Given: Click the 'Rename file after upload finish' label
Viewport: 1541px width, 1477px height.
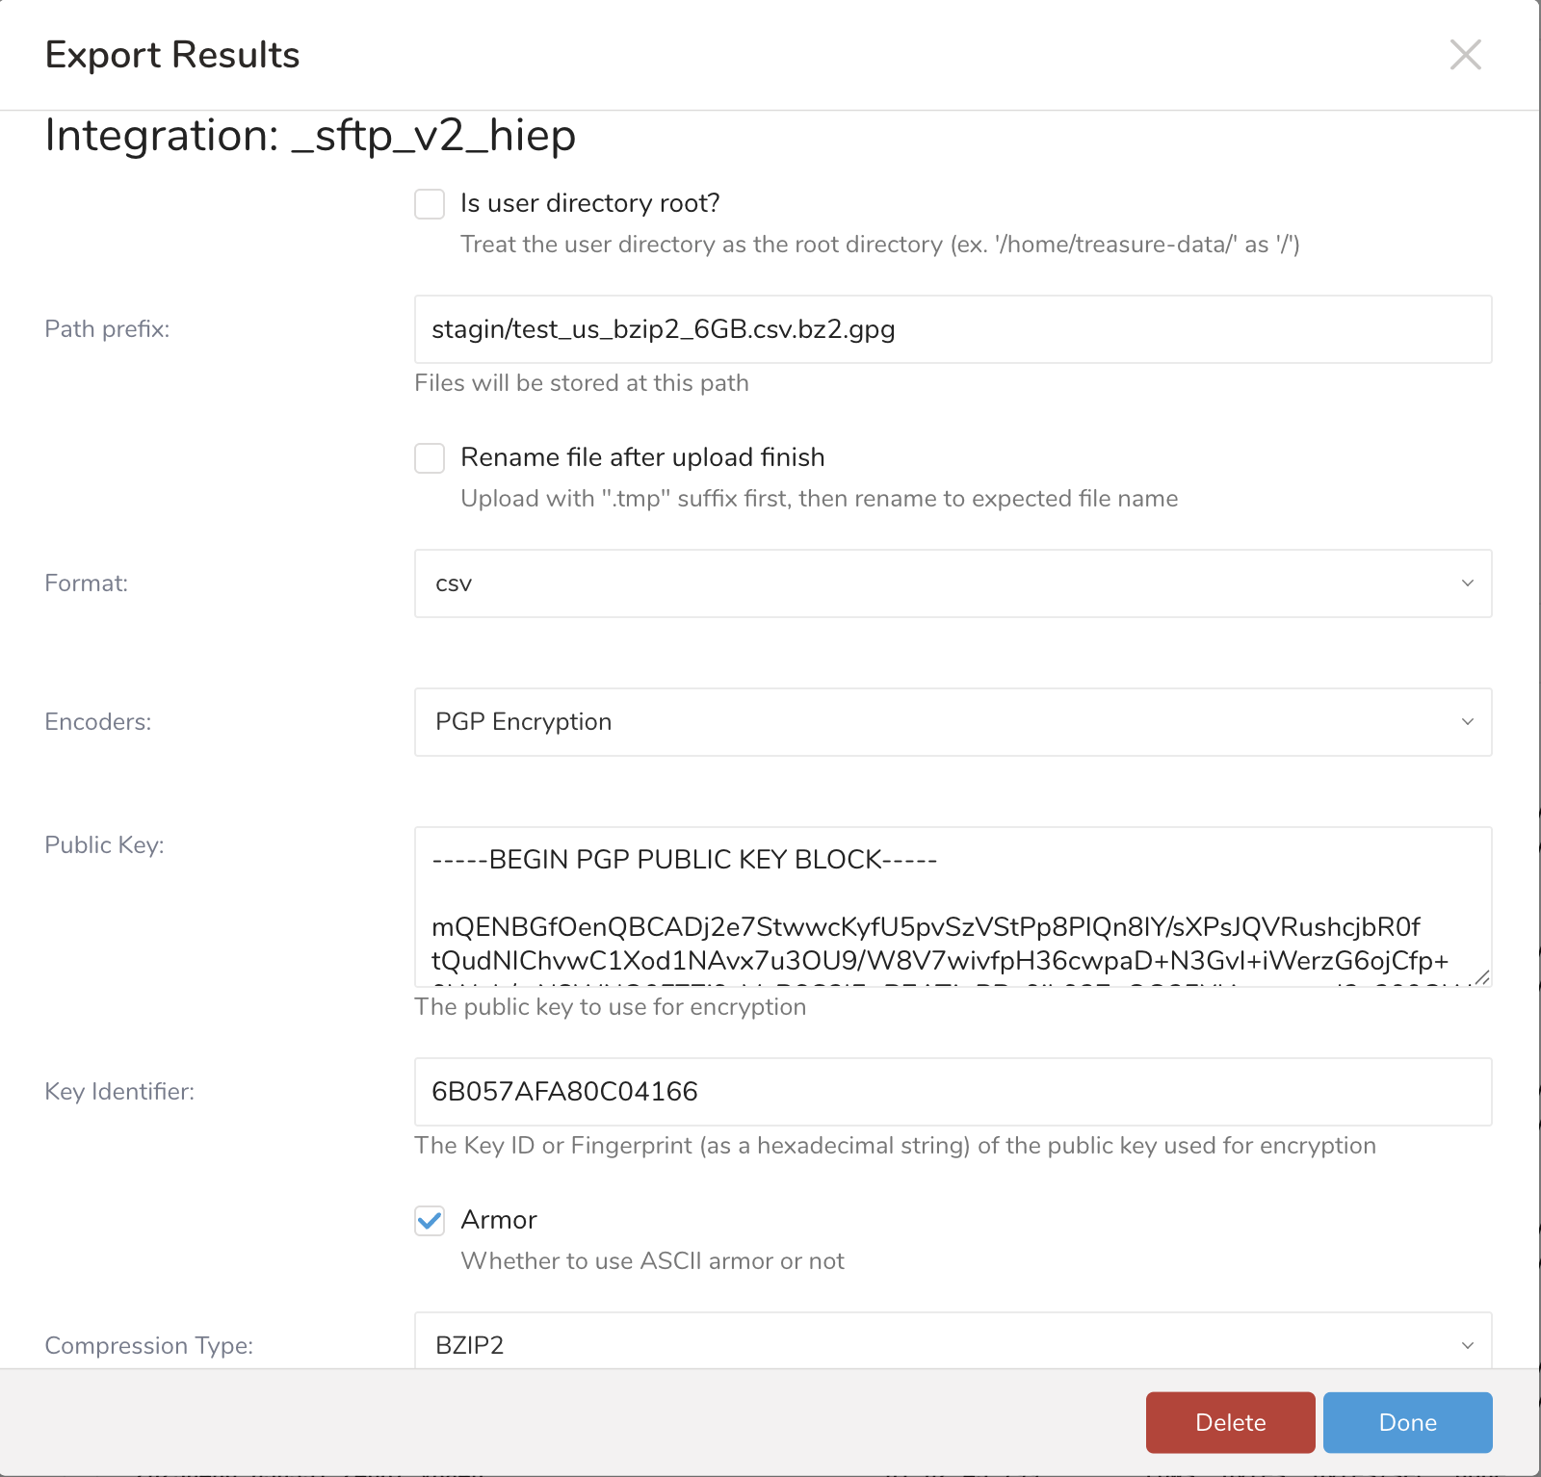Looking at the screenshot, I should point(642,457).
